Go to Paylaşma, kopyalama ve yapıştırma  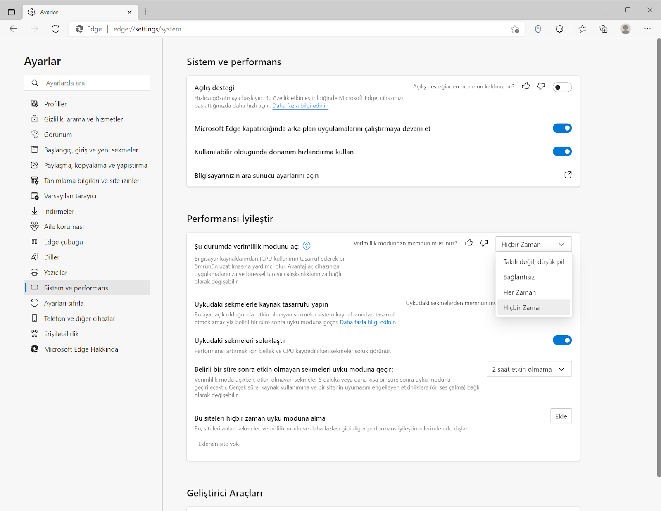click(87, 165)
